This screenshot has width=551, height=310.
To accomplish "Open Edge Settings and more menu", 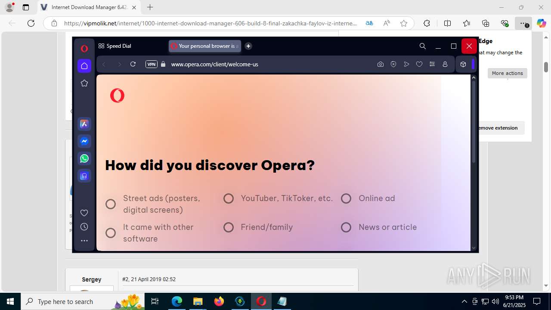I will point(523,23).
